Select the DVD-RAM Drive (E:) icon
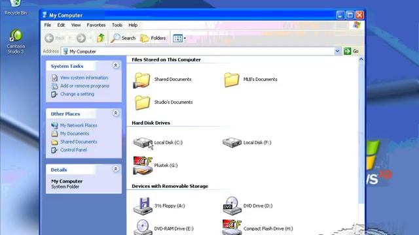The height and width of the screenshot is (235, 419). (143, 227)
